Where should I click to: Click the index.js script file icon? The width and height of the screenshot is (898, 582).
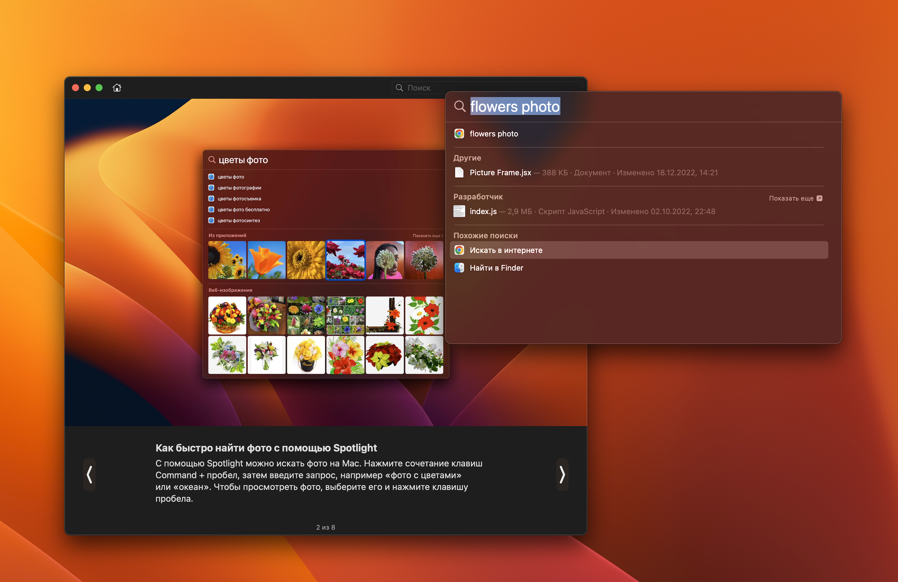pos(459,211)
